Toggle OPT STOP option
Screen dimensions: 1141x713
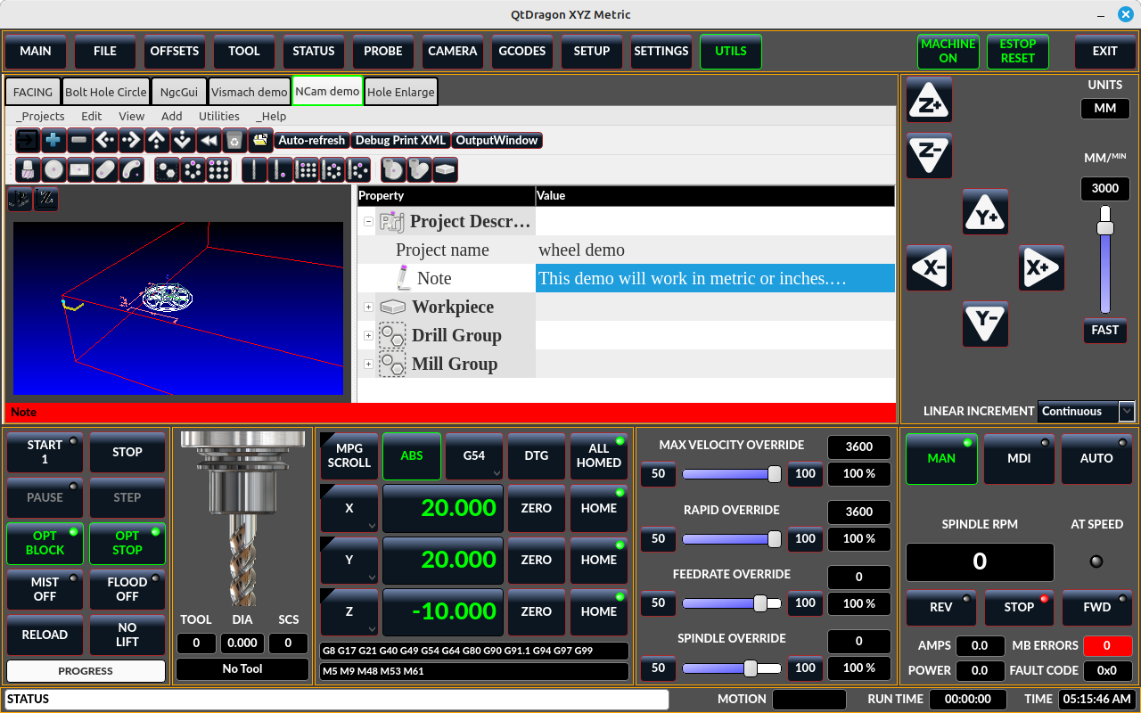coord(127,543)
